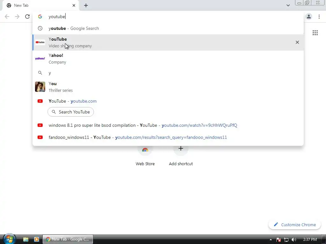Click the Add shortcut label

pyautogui.click(x=181, y=164)
